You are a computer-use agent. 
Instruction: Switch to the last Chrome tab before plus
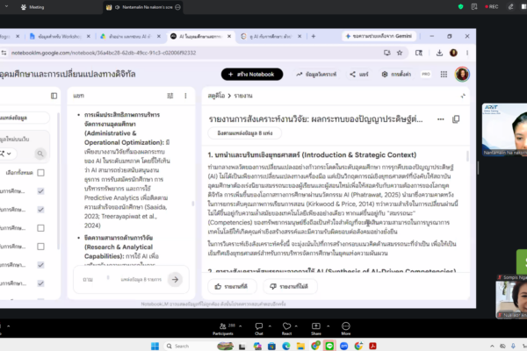click(x=271, y=36)
